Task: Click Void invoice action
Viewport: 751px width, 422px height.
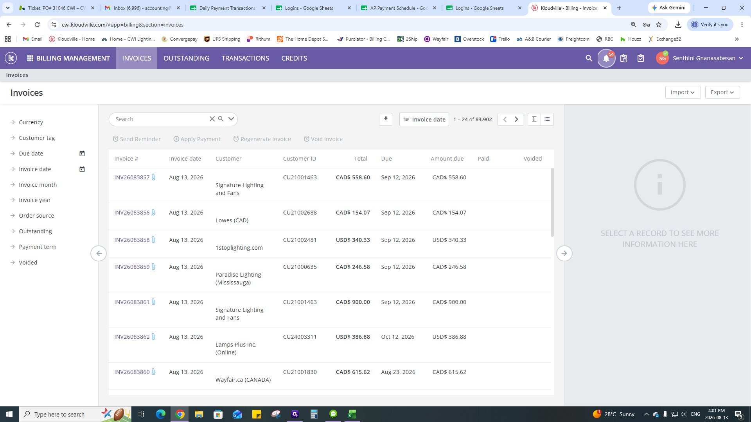Action: click(x=323, y=139)
